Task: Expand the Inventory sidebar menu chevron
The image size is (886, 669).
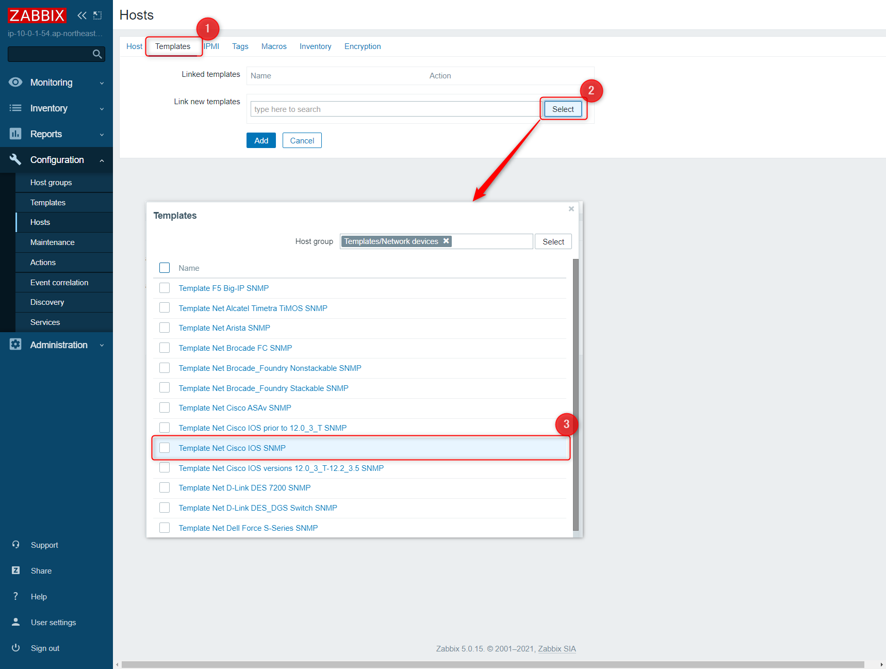Action: point(102,109)
